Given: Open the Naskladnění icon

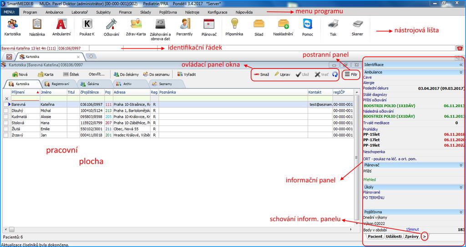Looking at the screenshot, I should point(283,27).
